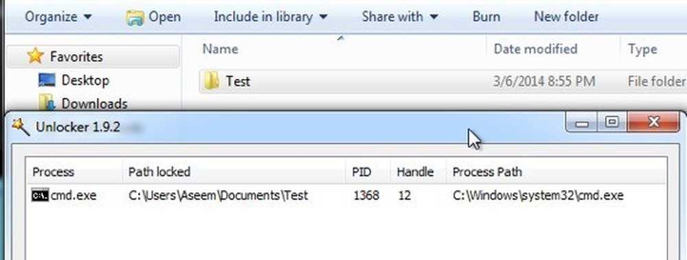Viewport: 687px width, 260px height.
Task: Sort Unlocker list by PID column
Action: tap(368, 172)
